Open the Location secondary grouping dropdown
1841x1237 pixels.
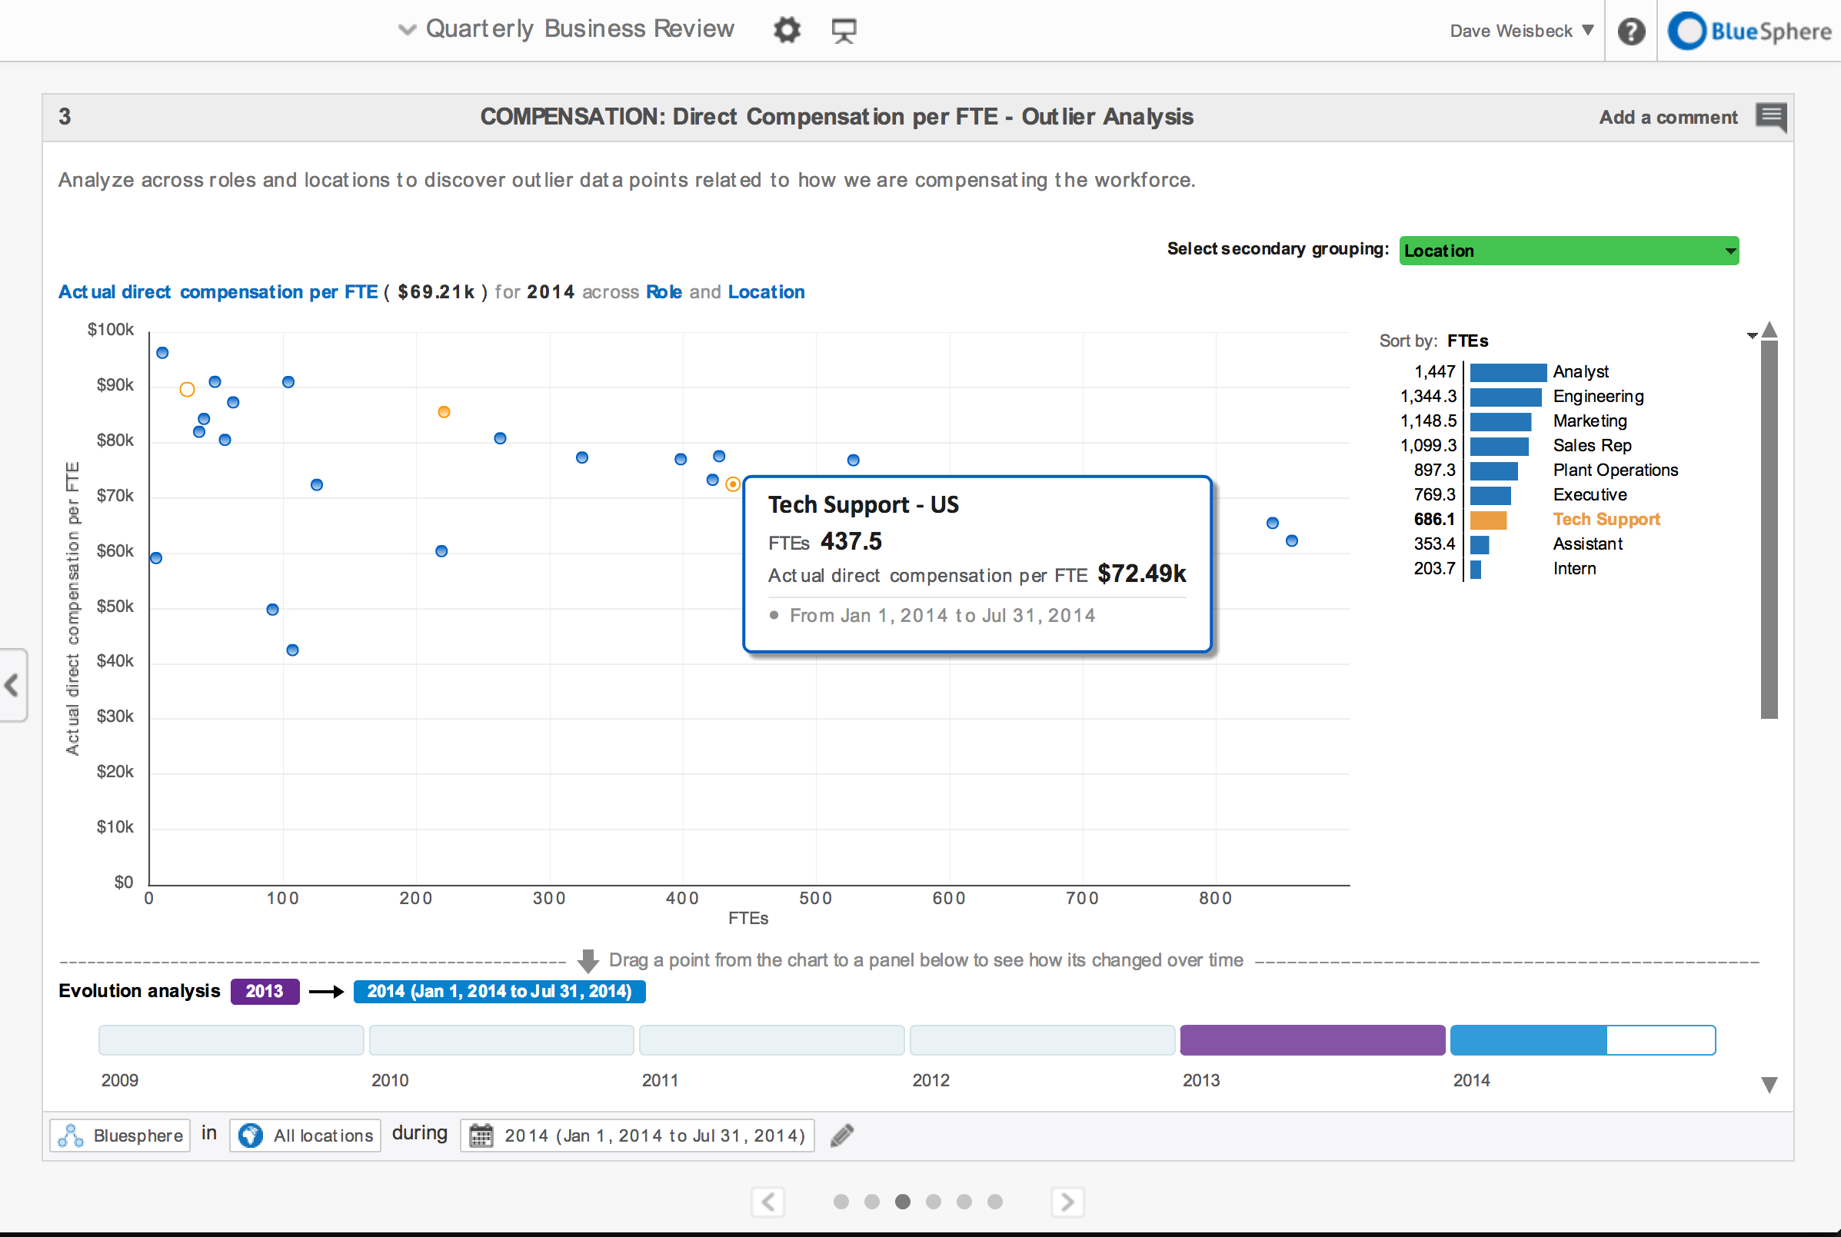pyautogui.click(x=1568, y=251)
